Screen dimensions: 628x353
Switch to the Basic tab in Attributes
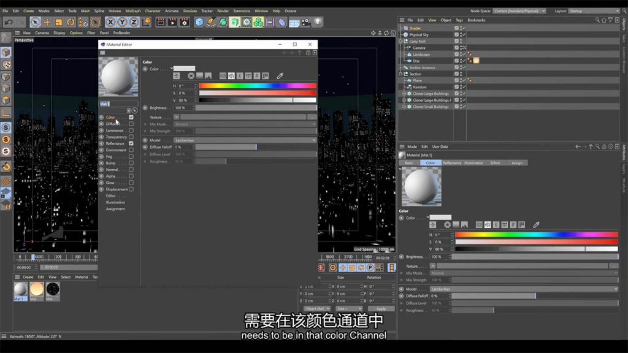(409, 163)
